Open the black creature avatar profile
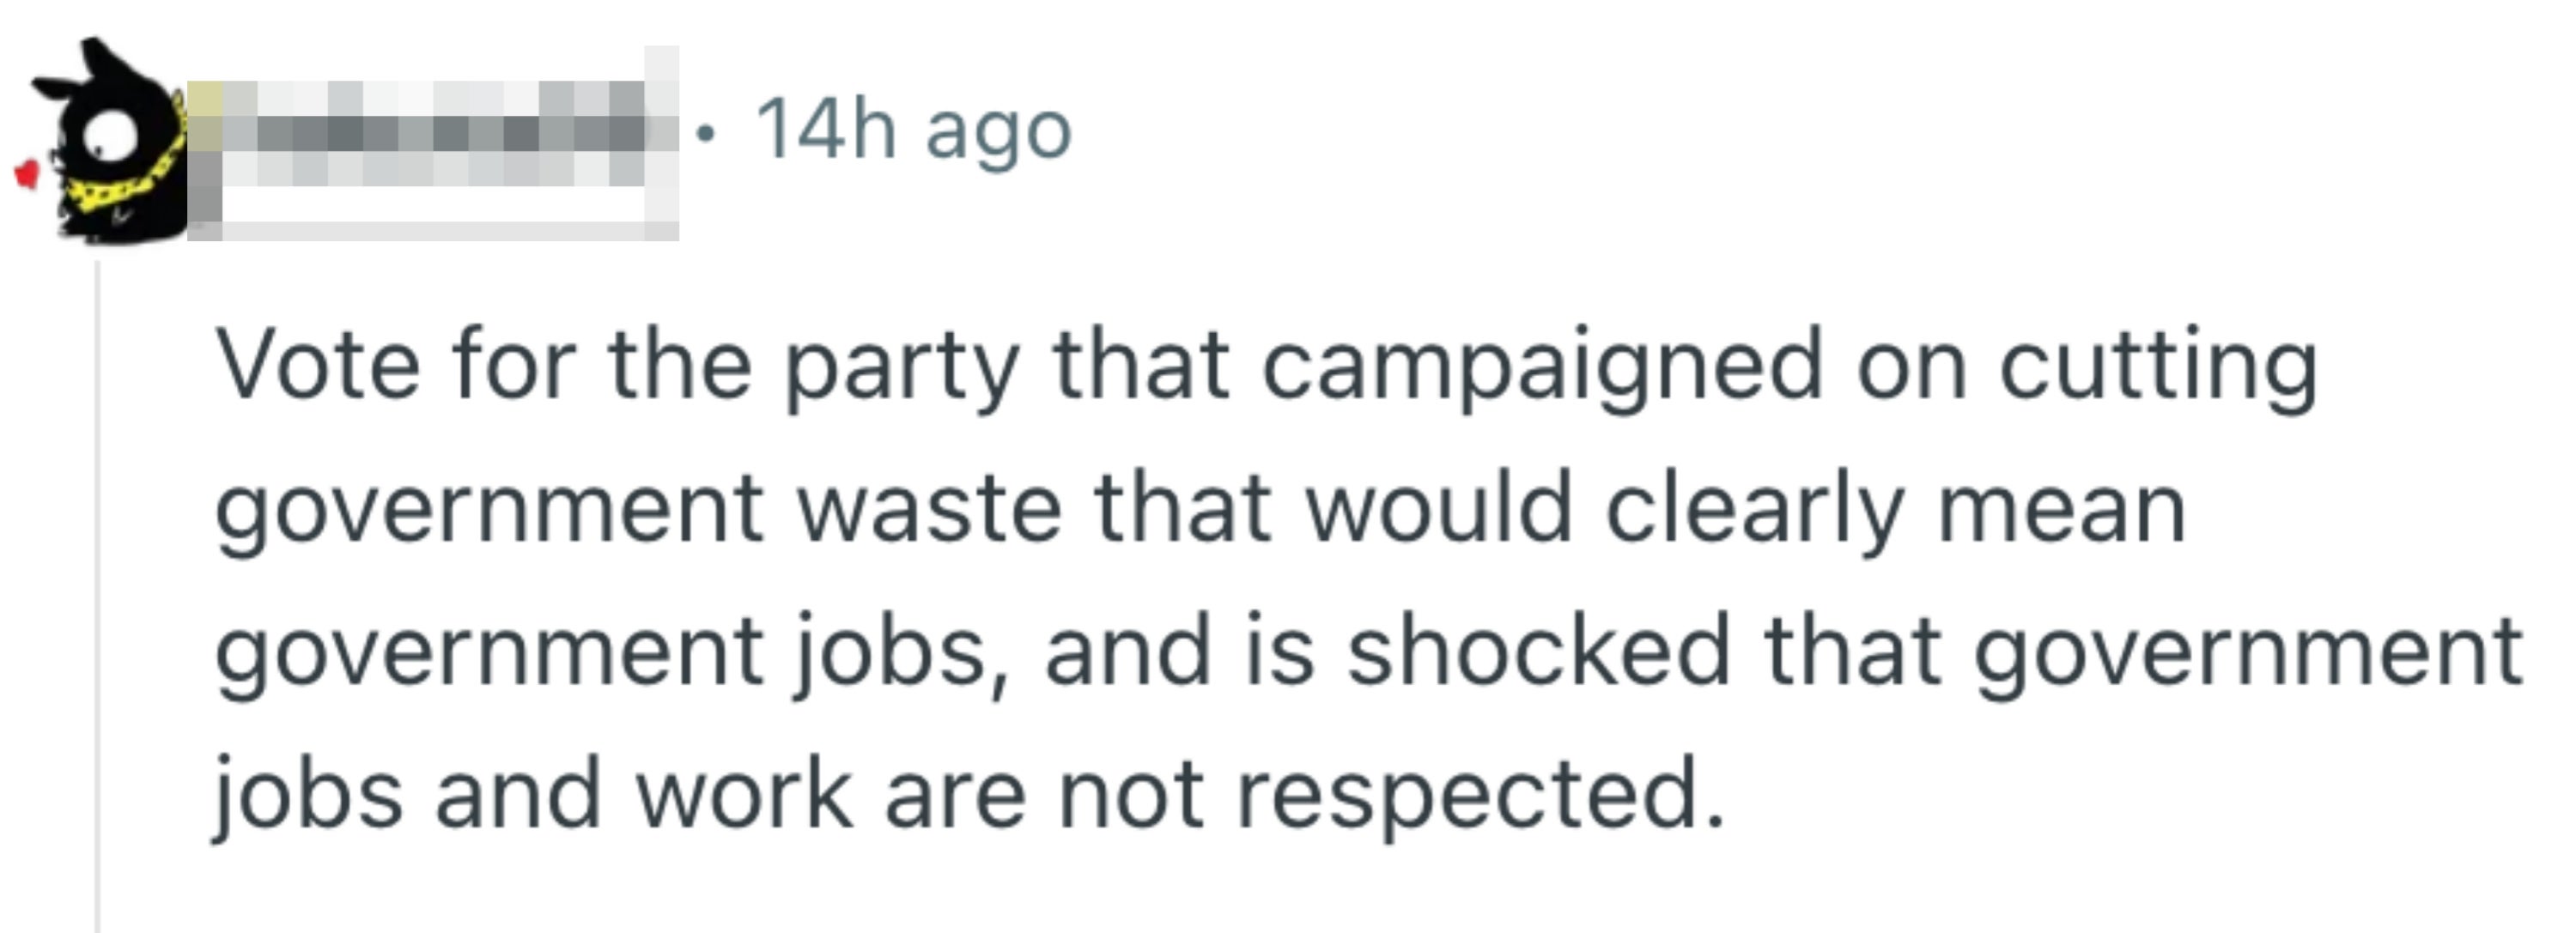Image resolution: width=2576 pixels, height=933 pixels. pos(105,140)
